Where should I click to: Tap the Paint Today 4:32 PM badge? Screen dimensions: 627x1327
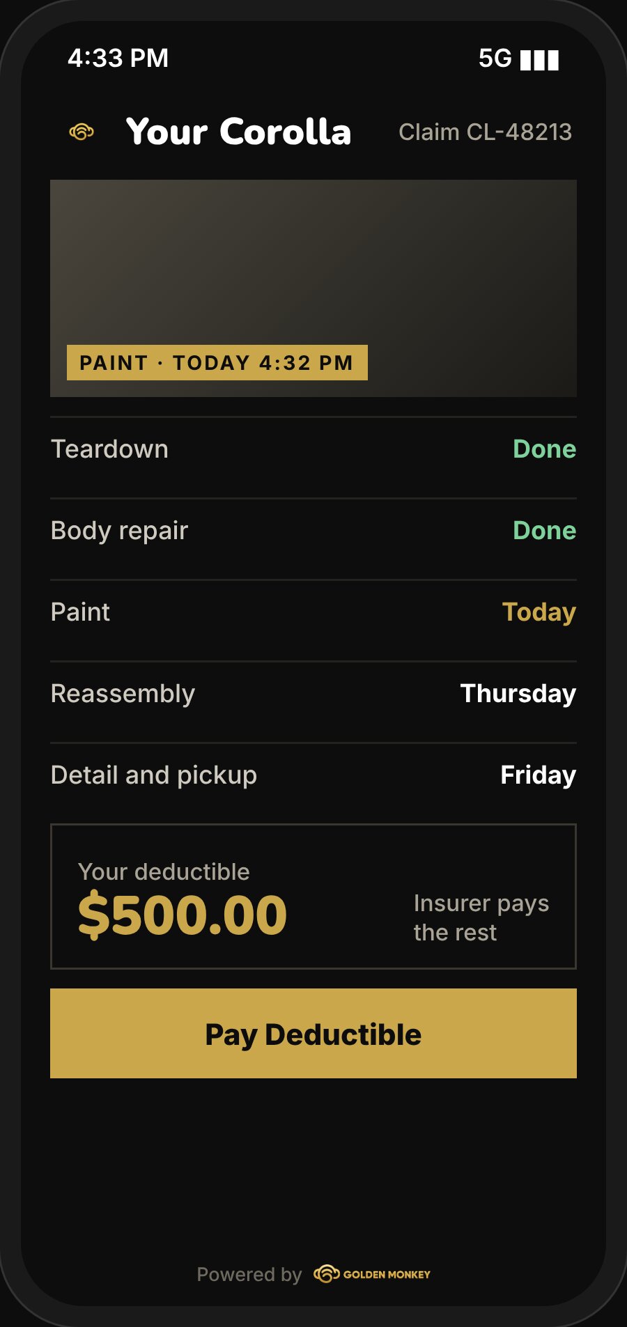[x=217, y=362]
